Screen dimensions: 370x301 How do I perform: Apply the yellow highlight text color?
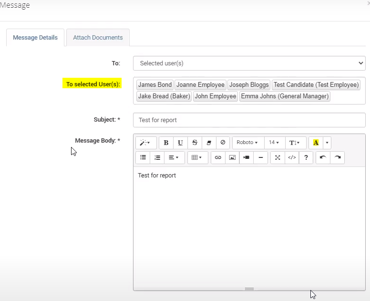316,143
